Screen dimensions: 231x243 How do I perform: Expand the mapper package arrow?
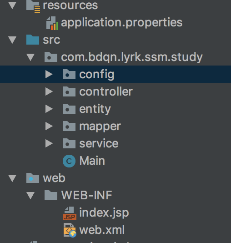(49, 126)
